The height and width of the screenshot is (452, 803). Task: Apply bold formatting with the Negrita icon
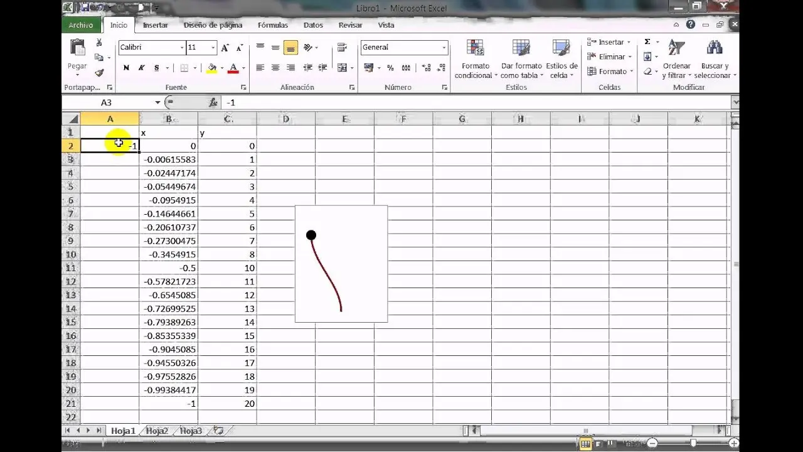click(x=125, y=67)
